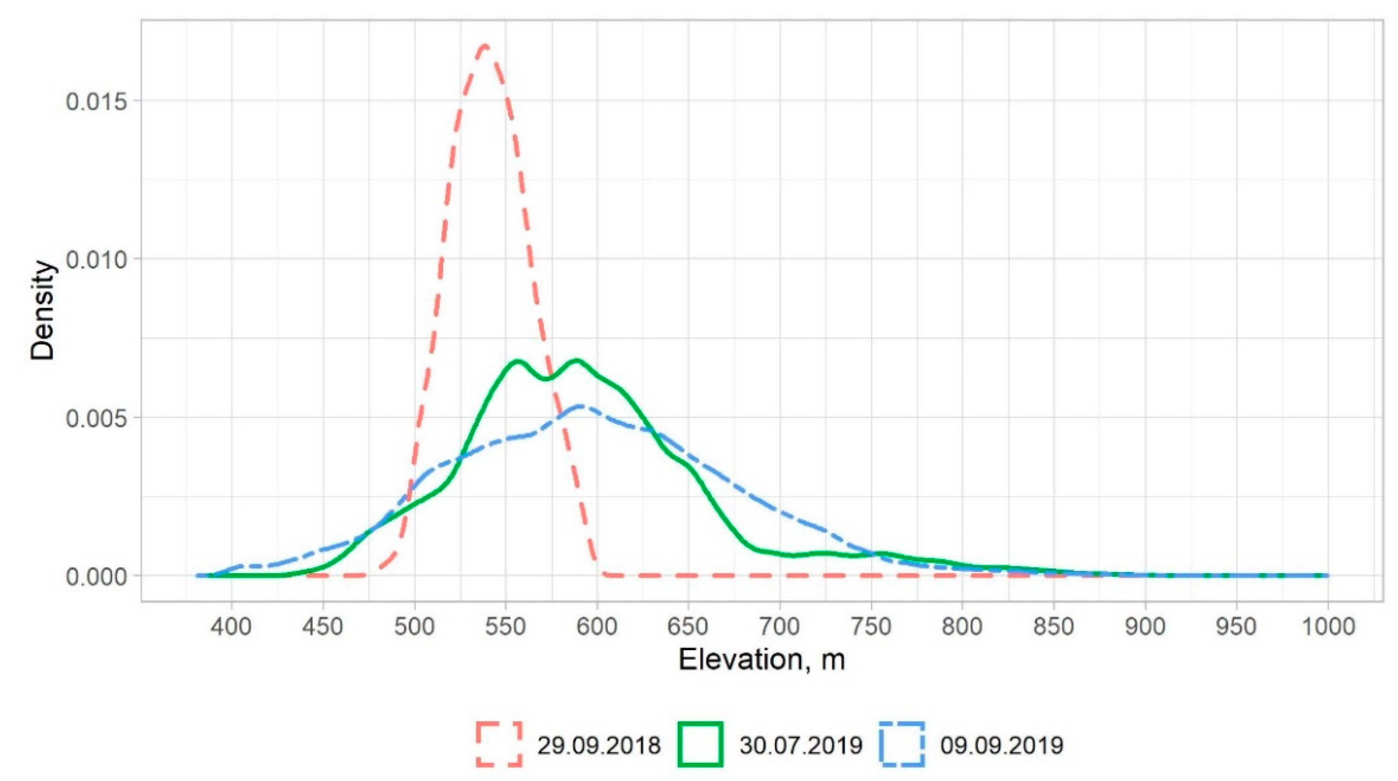
Task: Click the 850 x-axis tick label
Action: (1053, 626)
